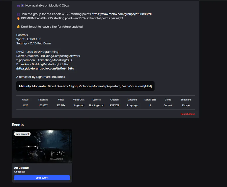Click the 'An update.' event title

coord(22,168)
